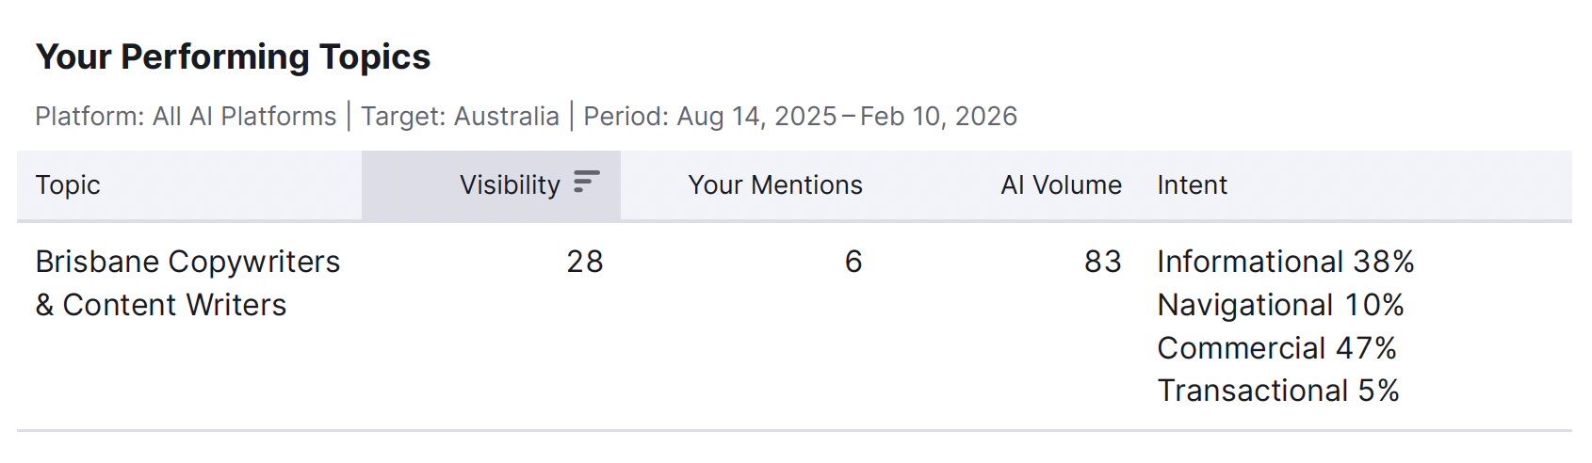Sort by the Your Mentions column
The height and width of the screenshot is (463, 1592).
(x=774, y=185)
